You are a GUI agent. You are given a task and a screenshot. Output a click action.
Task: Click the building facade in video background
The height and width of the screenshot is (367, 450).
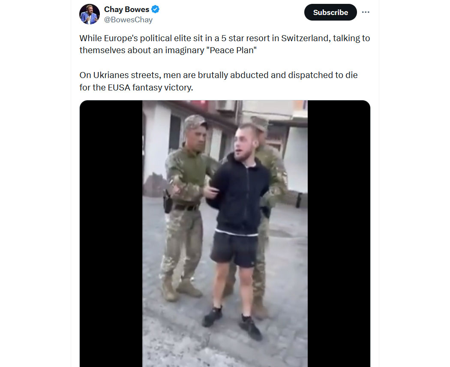click(161, 138)
